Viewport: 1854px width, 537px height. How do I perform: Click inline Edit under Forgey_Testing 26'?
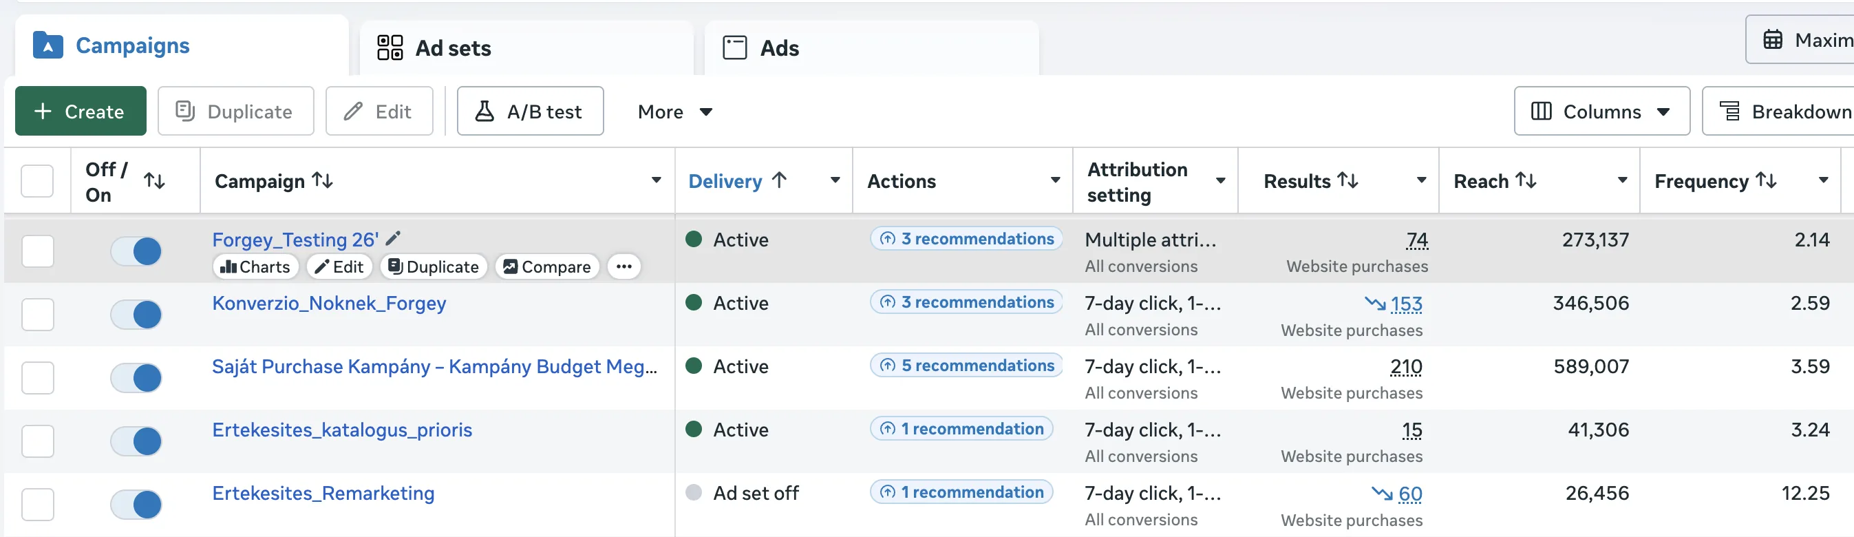click(x=339, y=266)
